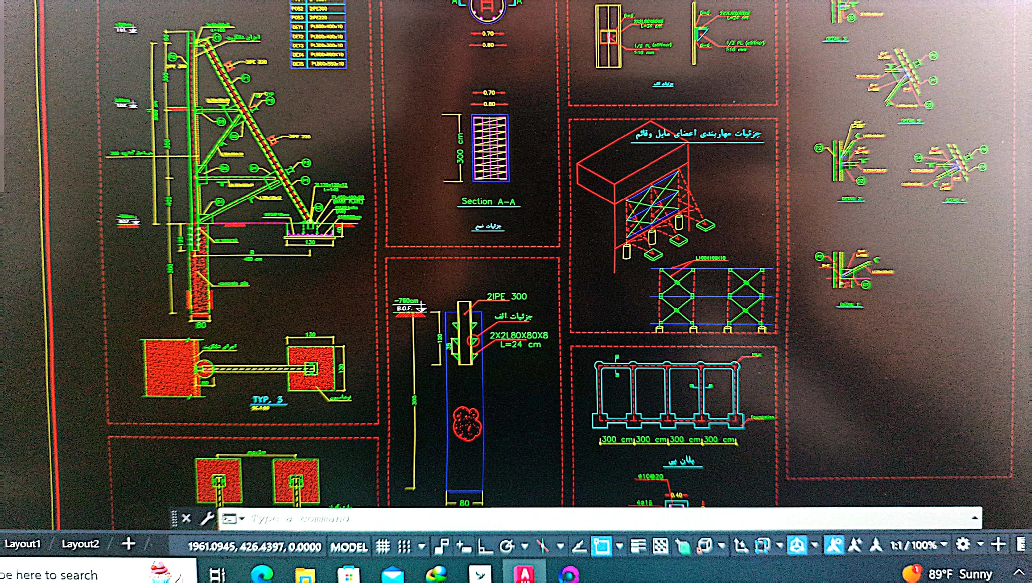Click the transparency checkered icon
Image resolution: width=1032 pixels, height=583 pixels.
660,546
